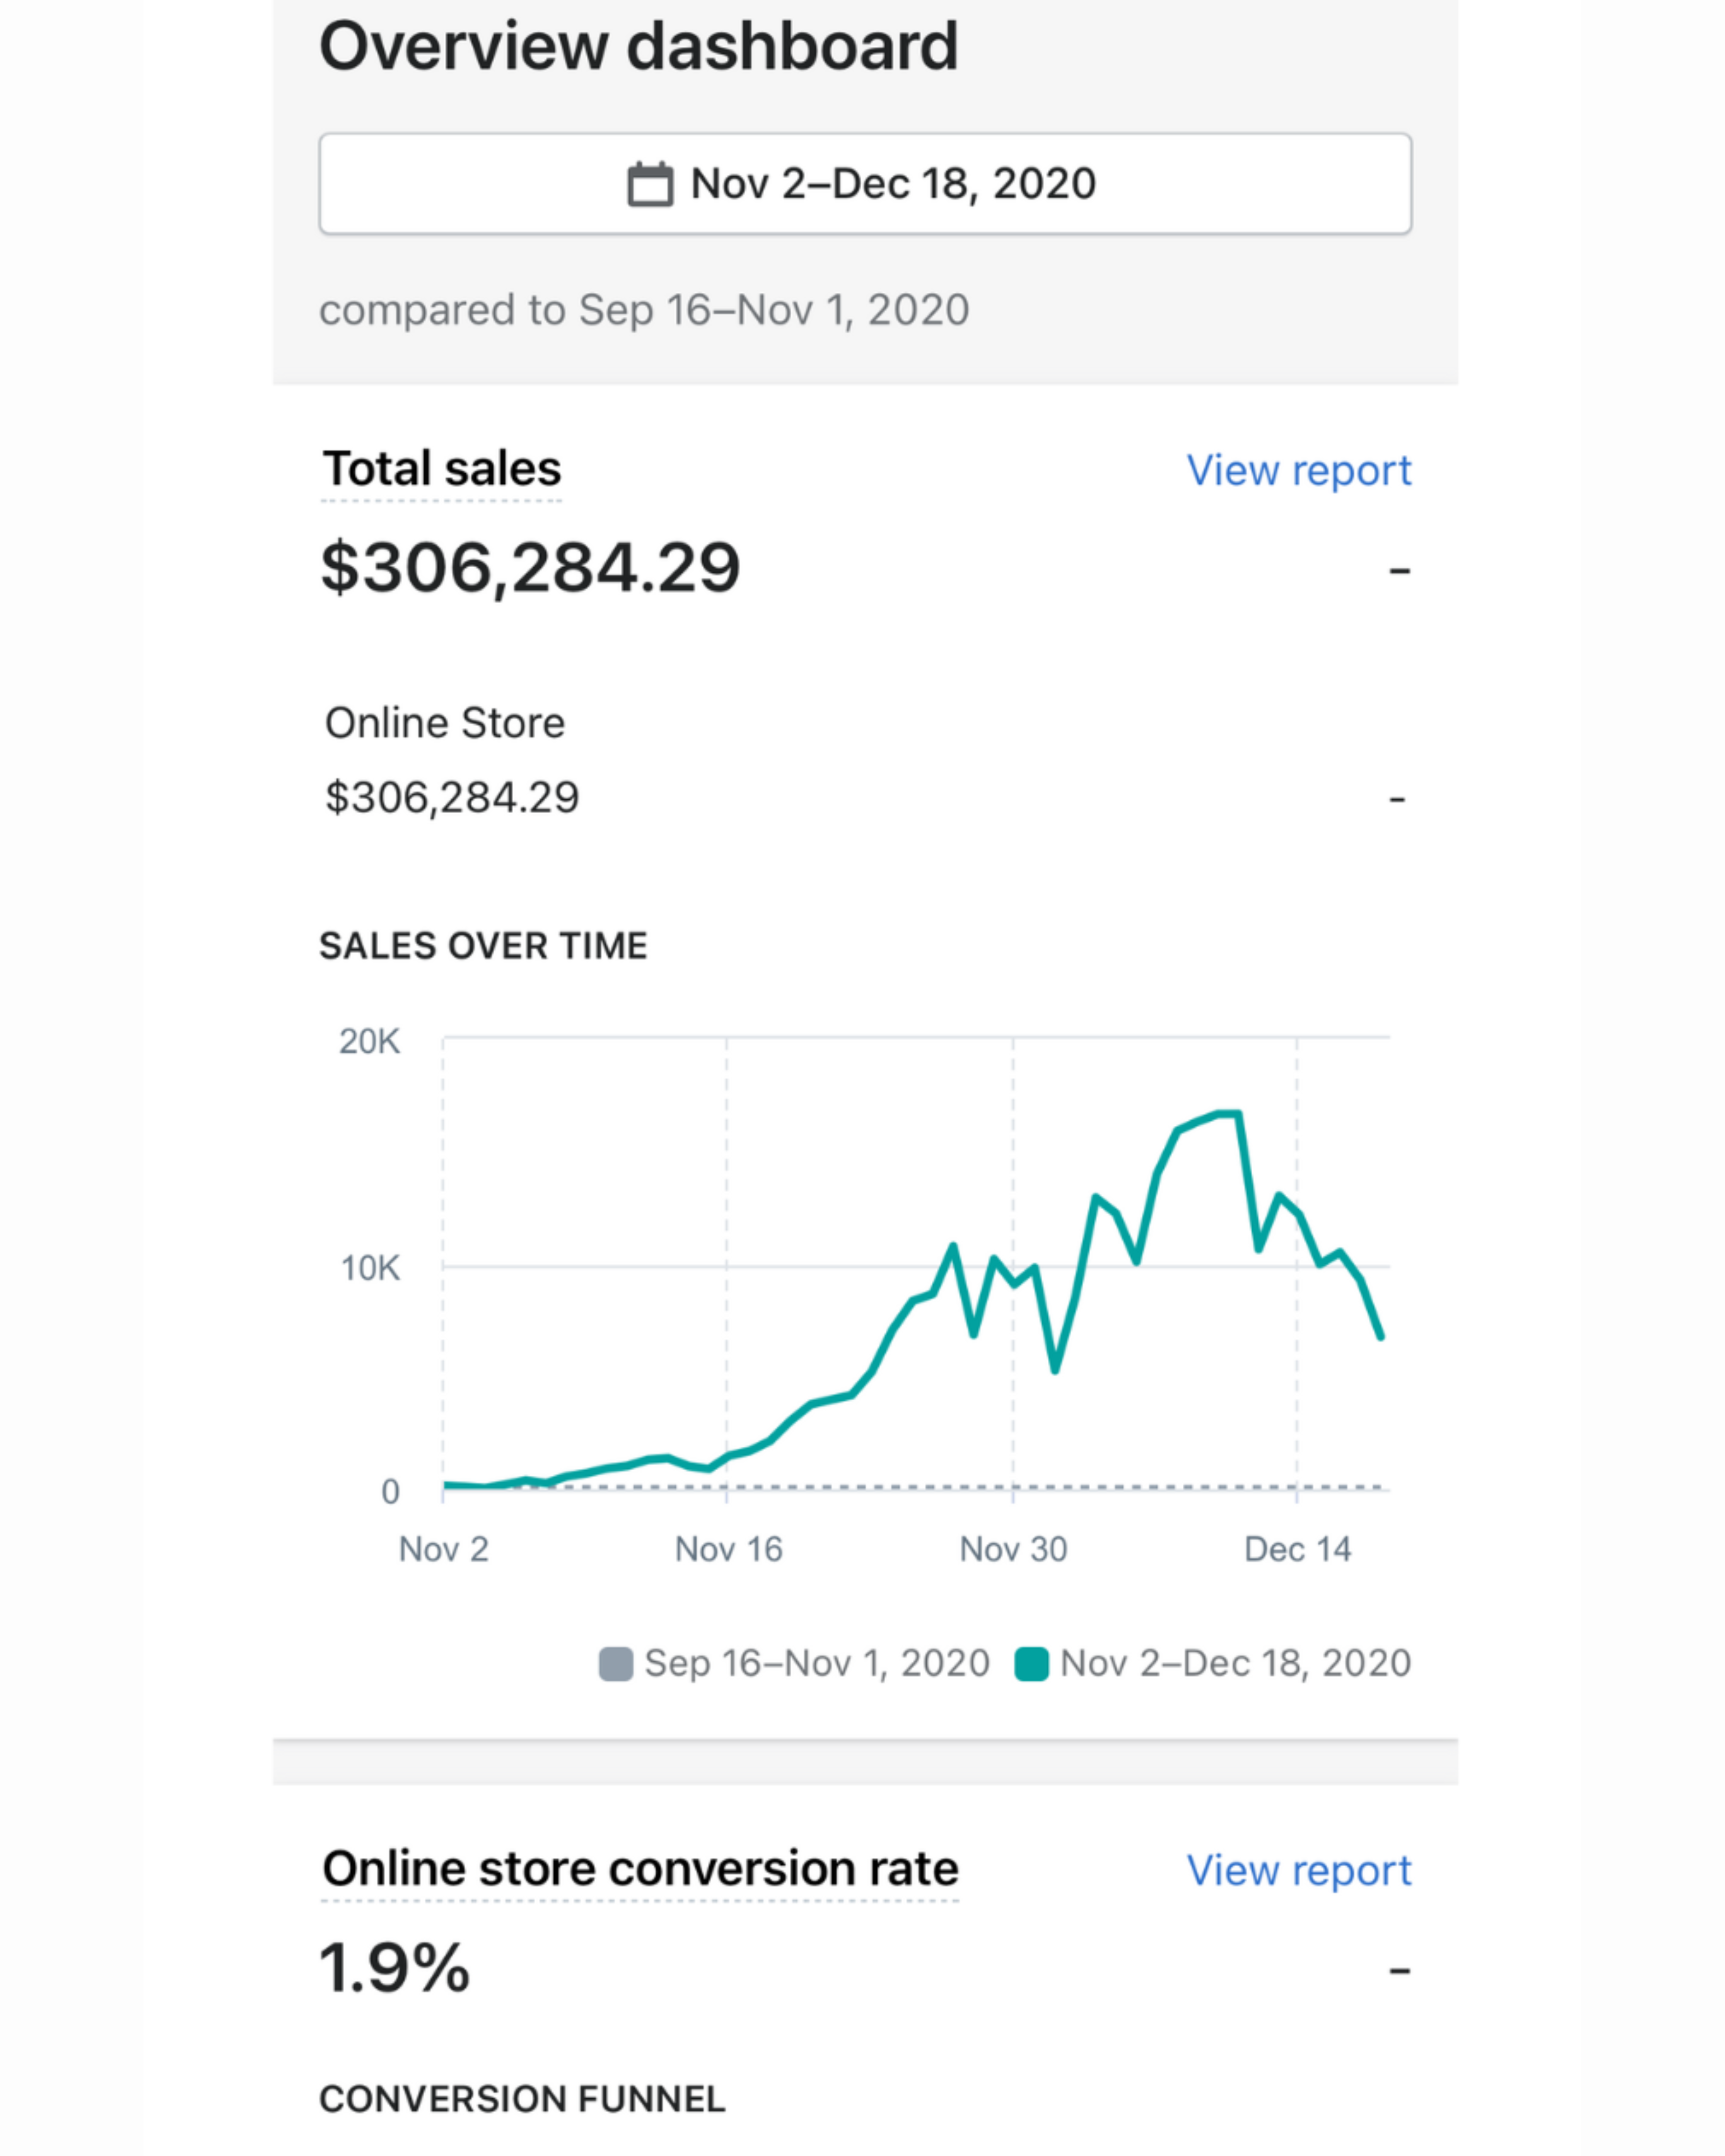Click the Online store conversion rate heading

(x=640, y=1869)
